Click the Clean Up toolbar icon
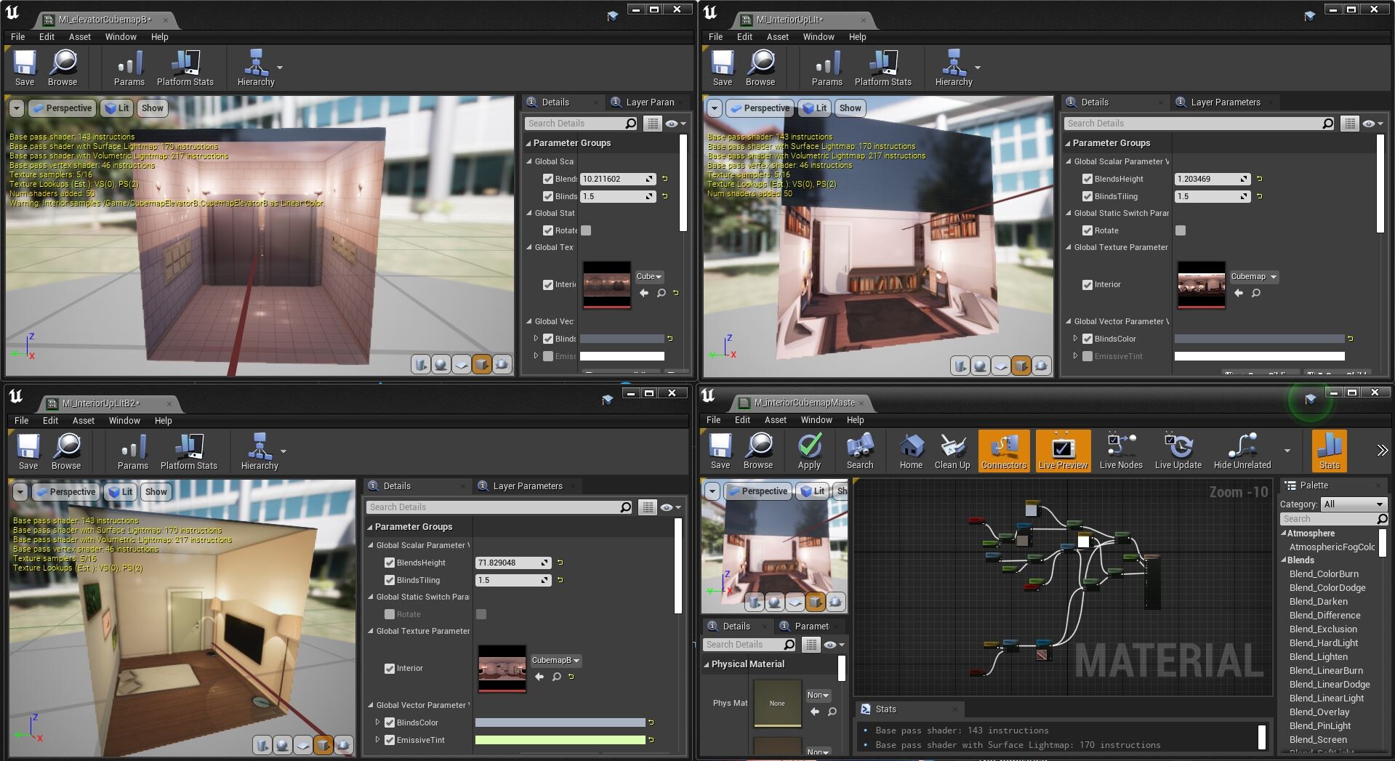 952,451
